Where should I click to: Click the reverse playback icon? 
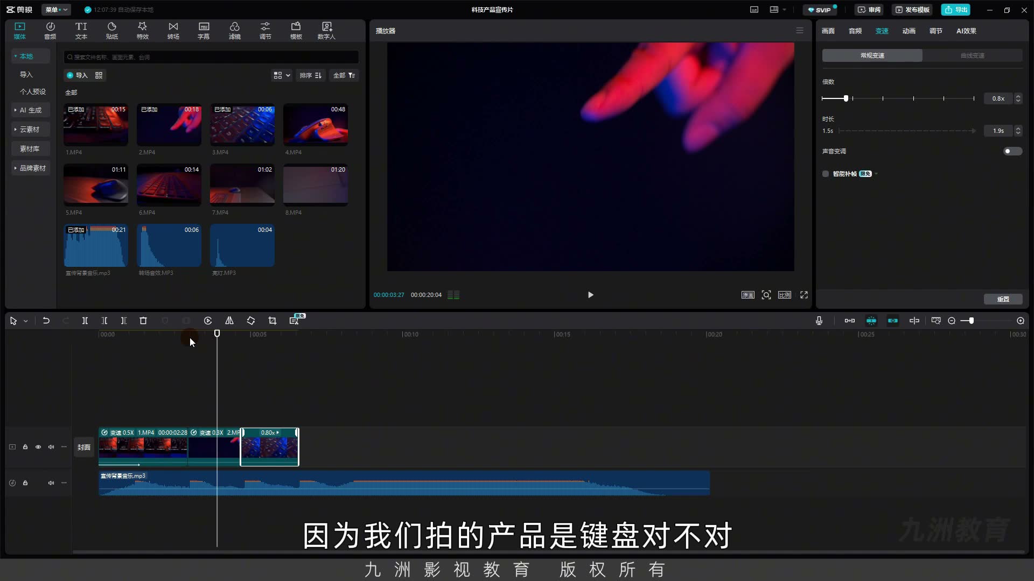(x=208, y=321)
